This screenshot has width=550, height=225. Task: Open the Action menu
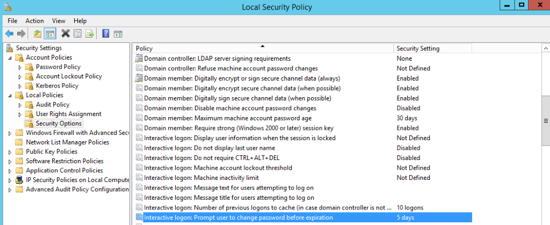[34, 21]
